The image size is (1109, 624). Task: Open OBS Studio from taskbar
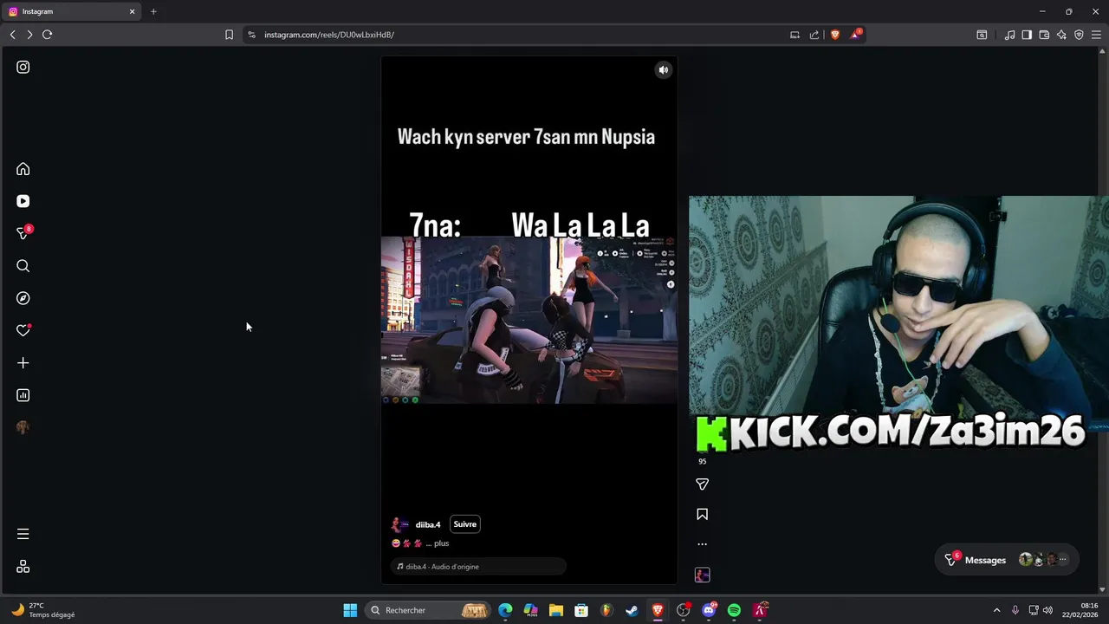click(684, 610)
